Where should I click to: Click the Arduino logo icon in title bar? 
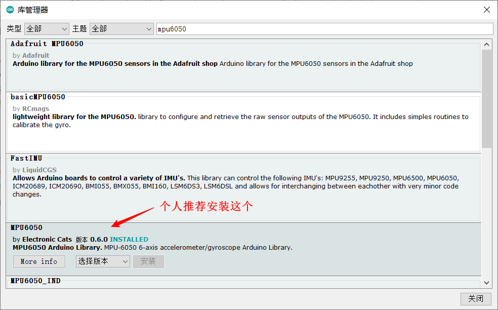(10, 10)
